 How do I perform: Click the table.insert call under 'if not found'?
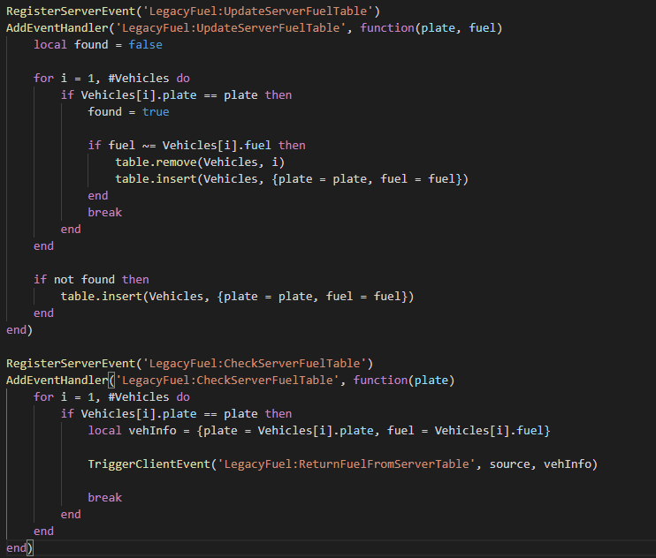pyautogui.click(x=101, y=296)
